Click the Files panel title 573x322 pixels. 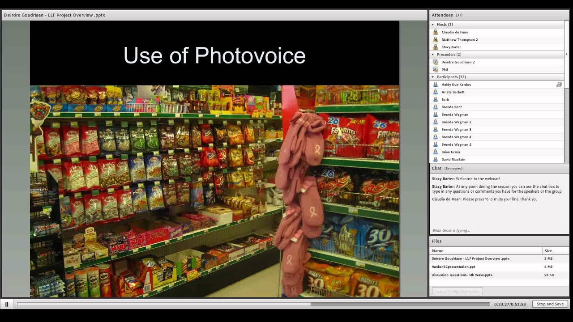tap(436, 241)
